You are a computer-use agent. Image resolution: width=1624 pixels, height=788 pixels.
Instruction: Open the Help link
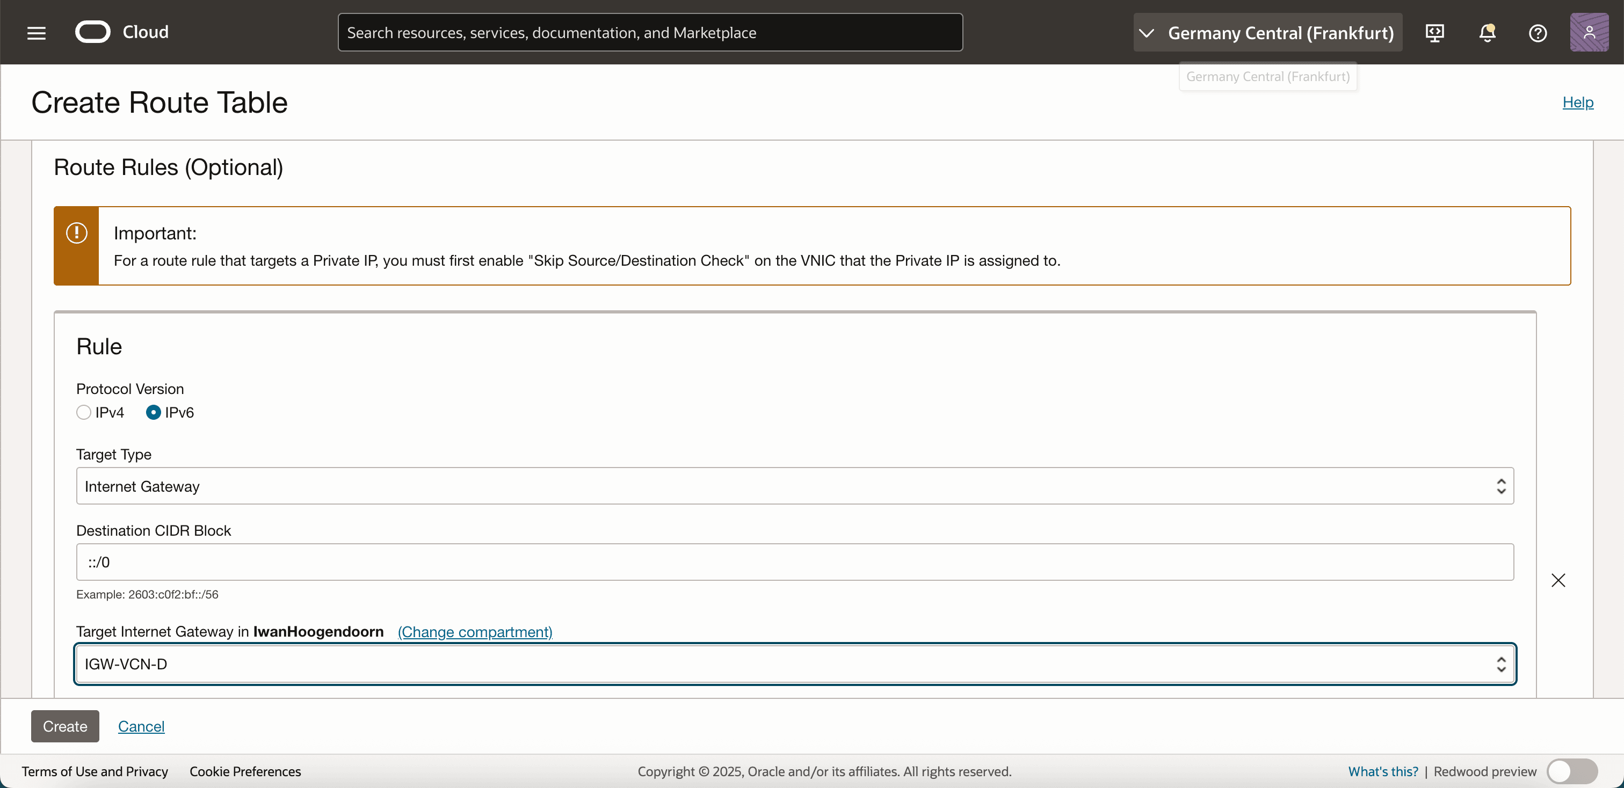tap(1577, 102)
